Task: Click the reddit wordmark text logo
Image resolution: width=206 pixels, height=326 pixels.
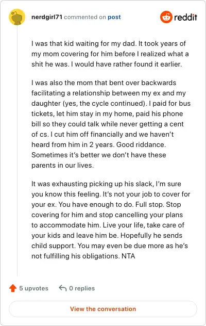Action: [x=185, y=17]
